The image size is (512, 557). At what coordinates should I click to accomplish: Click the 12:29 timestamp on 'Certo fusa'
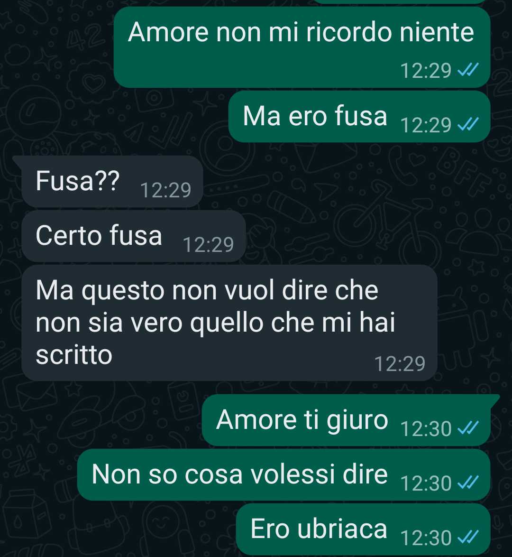pyautogui.click(x=209, y=245)
